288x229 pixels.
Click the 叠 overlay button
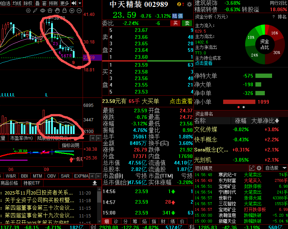click(37, 3)
